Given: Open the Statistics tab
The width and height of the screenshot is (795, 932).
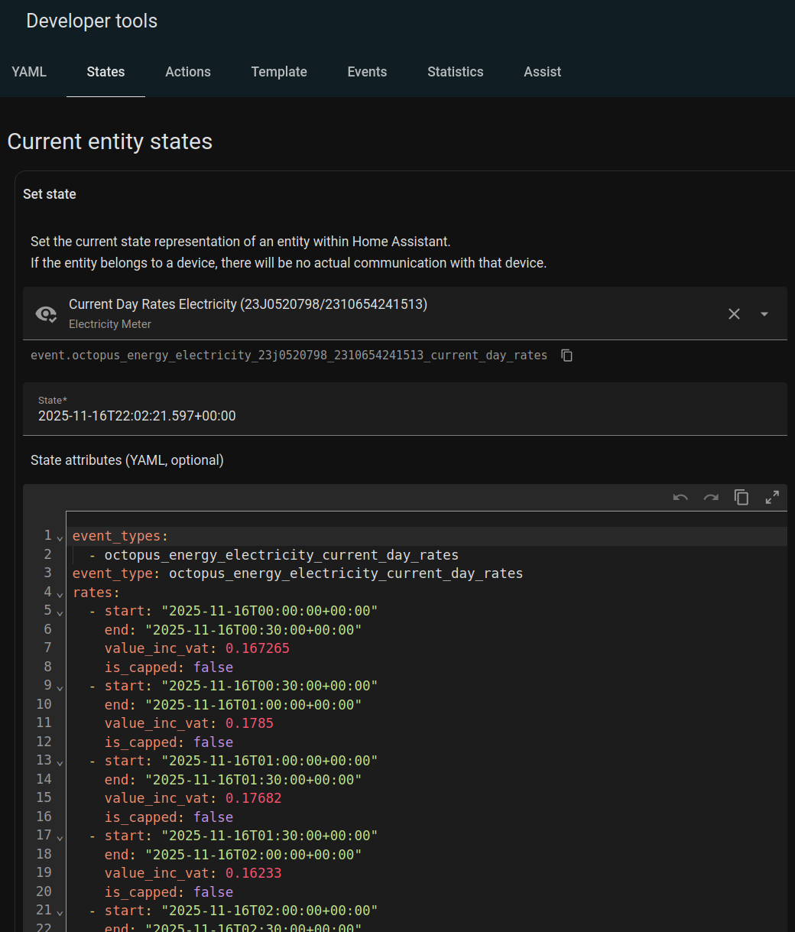Looking at the screenshot, I should coord(455,72).
